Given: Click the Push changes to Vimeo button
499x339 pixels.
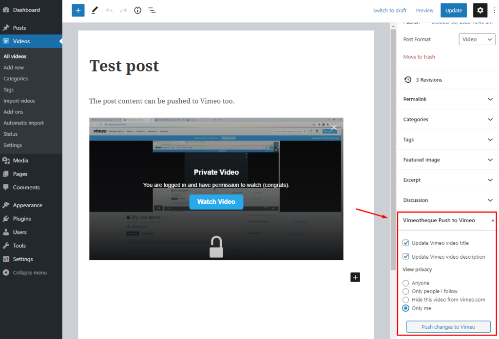Looking at the screenshot, I should (x=448, y=326).
